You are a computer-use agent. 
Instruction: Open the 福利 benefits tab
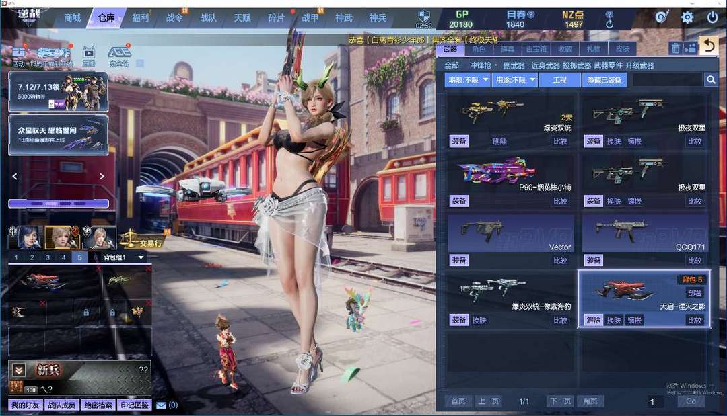point(141,17)
